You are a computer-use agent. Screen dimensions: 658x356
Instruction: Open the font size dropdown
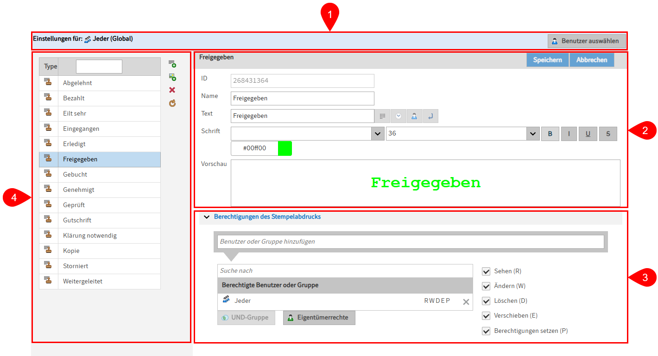click(x=532, y=134)
